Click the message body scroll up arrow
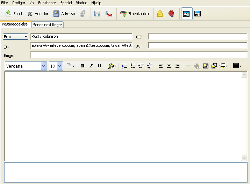This screenshot has width=250, height=184. point(244,75)
